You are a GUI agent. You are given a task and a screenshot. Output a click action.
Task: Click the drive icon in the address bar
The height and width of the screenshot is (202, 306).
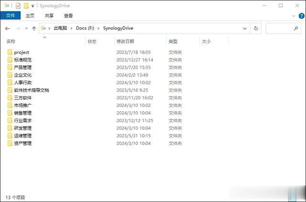pyautogui.click(x=44, y=29)
